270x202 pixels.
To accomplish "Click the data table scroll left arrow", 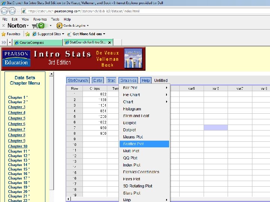I will tap(68, 199).
